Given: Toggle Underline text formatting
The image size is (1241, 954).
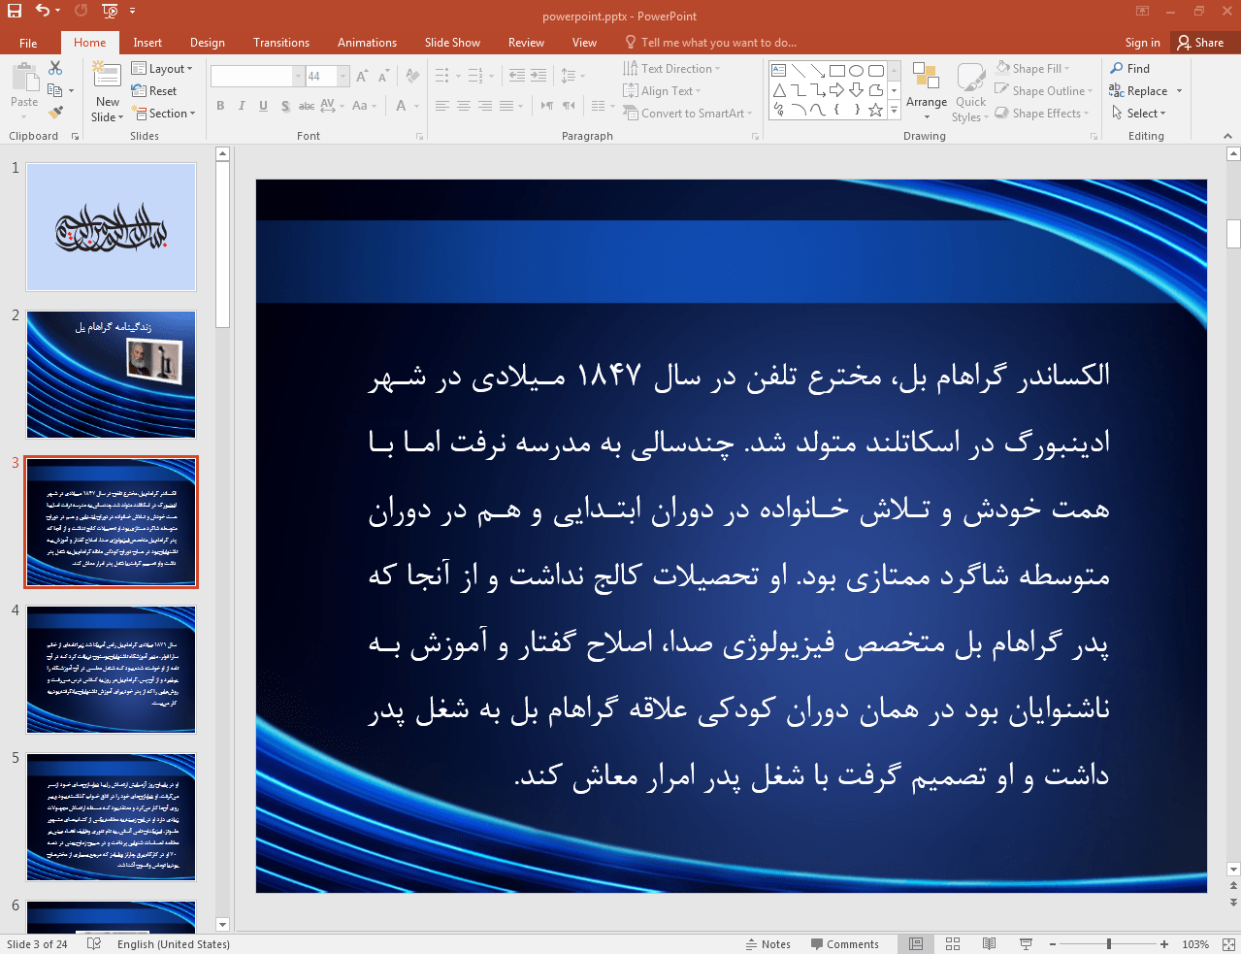Looking at the screenshot, I should click(263, 106).
